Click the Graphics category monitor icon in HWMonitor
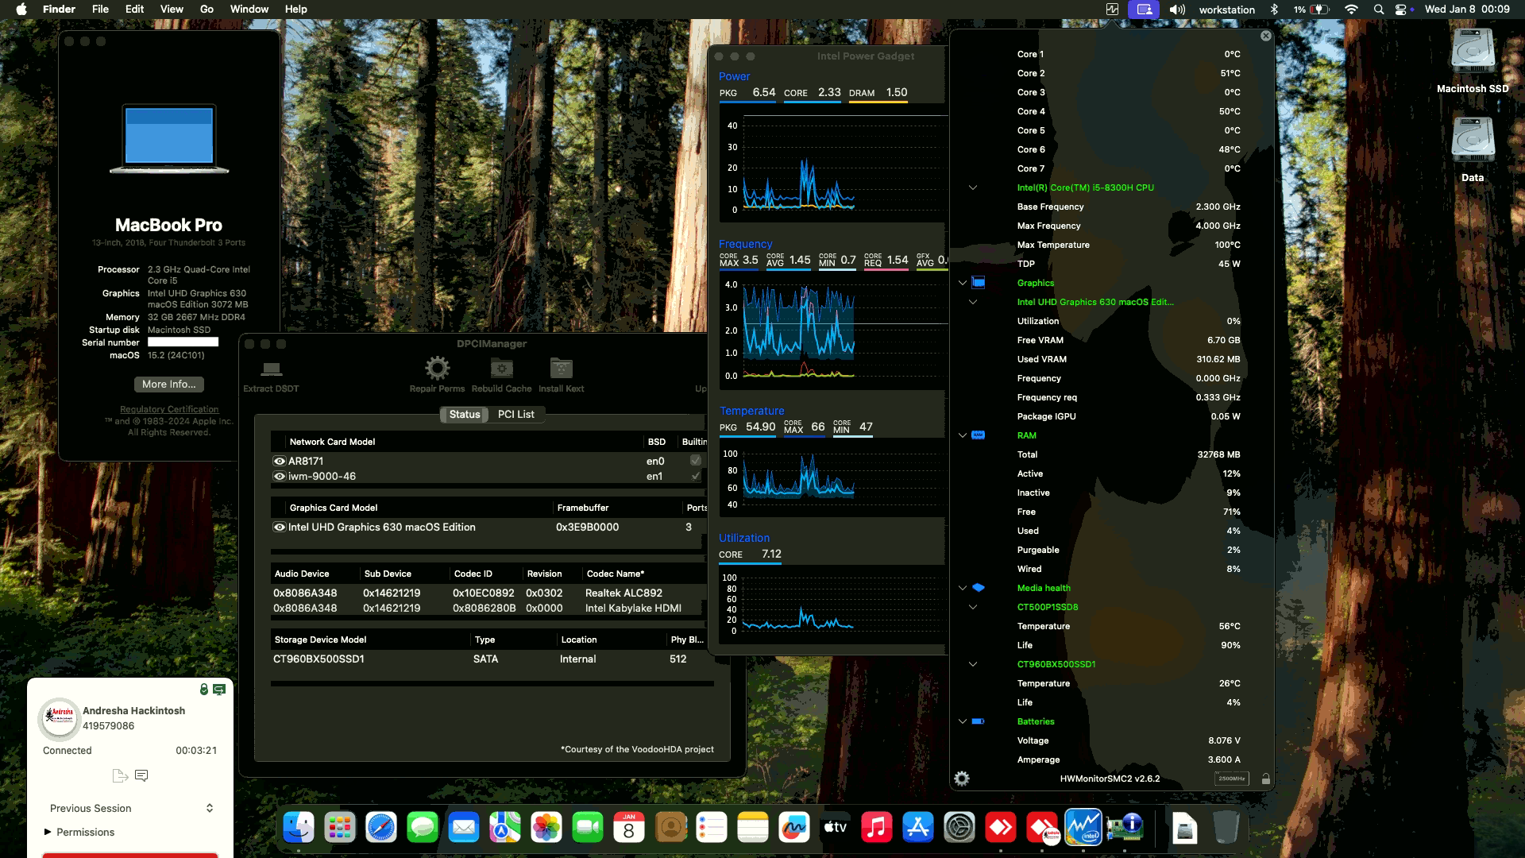Viewport: 1525px width, 858px height. [979, 283]
